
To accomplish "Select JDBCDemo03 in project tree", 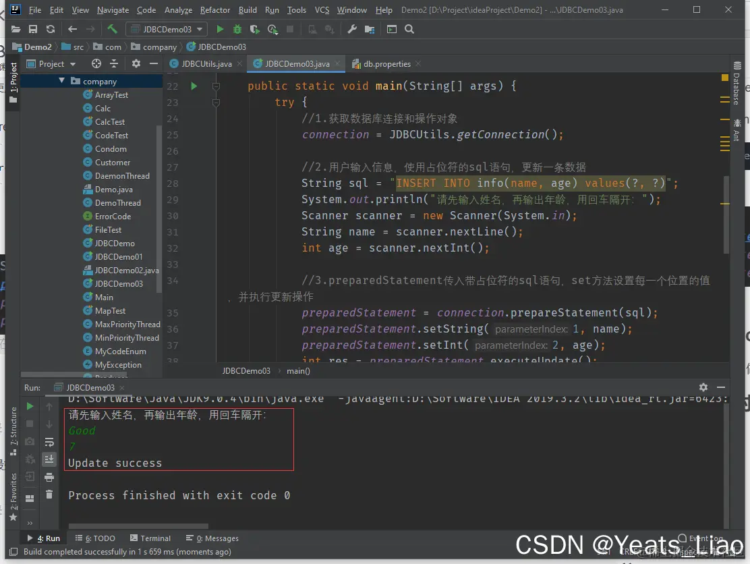I will [119, 283].
